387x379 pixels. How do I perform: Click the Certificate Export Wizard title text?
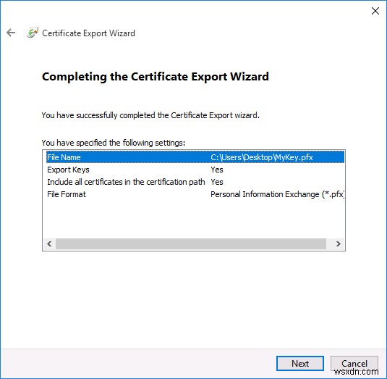(88, 33)
